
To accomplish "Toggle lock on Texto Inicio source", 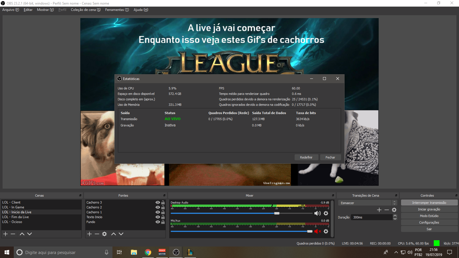I will (x=163, y=217).
